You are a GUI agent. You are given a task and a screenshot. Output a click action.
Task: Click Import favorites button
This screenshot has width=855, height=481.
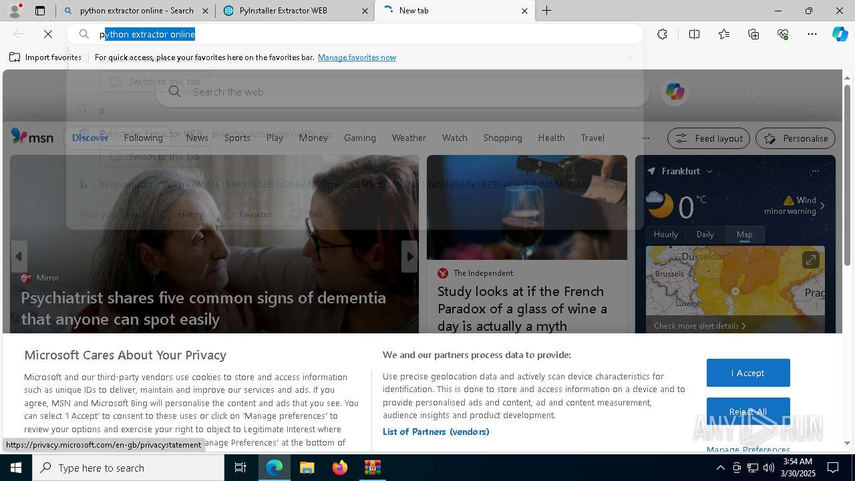(x=45, y=57)
